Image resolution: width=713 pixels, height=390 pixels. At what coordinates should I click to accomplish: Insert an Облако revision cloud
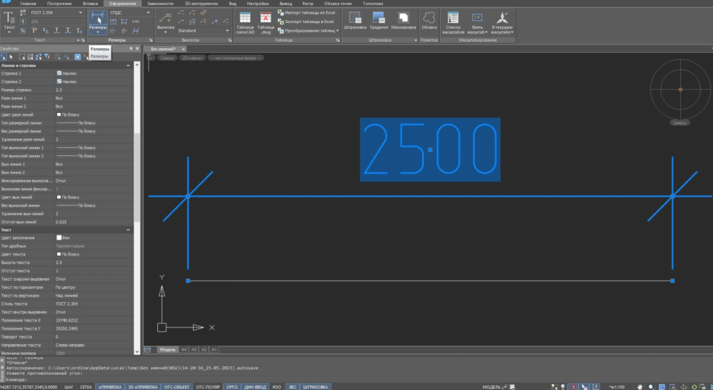pos(430,22)
